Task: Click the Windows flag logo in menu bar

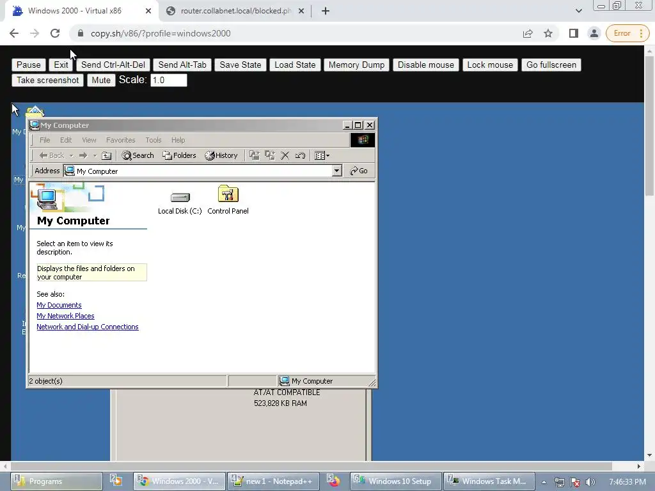Action: tap(362, 140)
